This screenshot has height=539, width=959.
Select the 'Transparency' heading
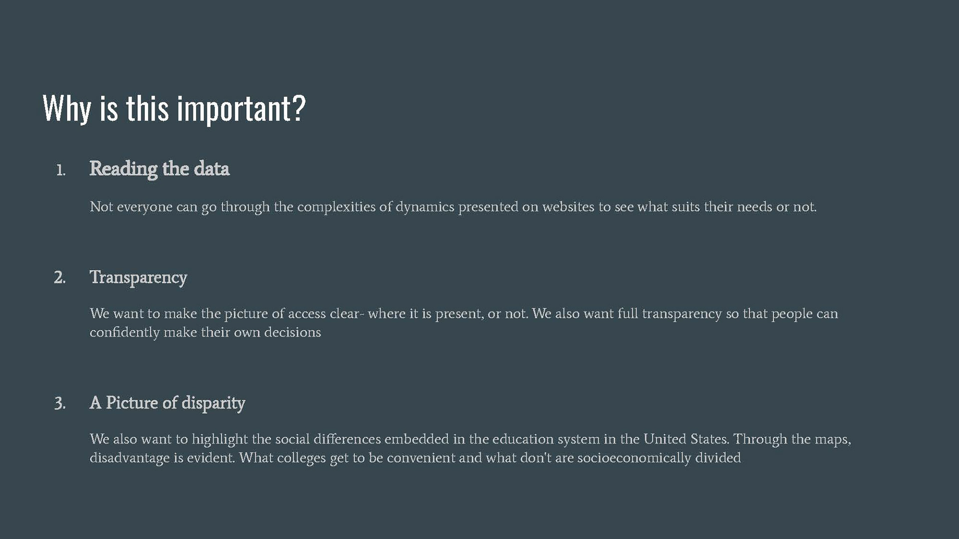[x=138, y=277]
